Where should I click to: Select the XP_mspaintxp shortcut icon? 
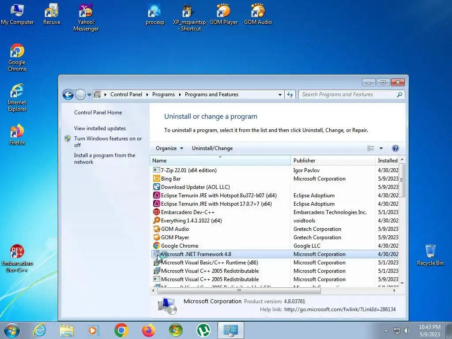[189, 17]
